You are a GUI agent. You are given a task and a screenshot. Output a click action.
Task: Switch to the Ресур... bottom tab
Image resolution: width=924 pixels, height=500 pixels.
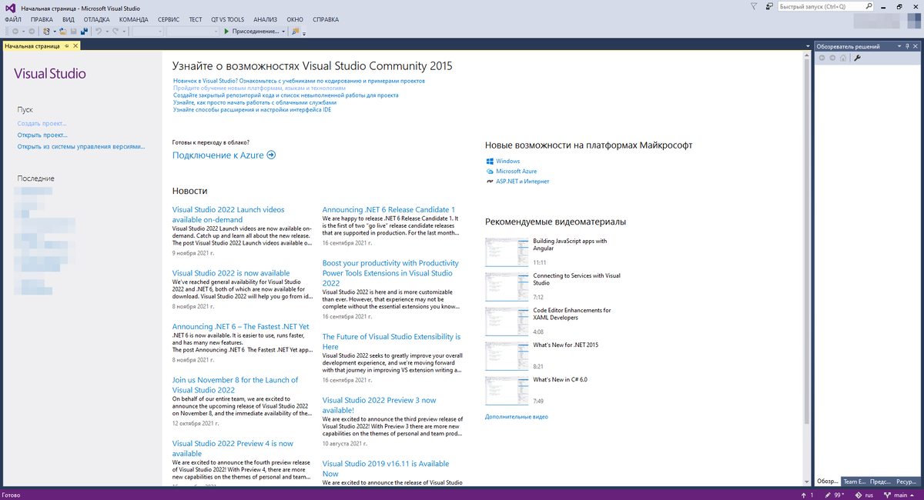pos(906,482)
